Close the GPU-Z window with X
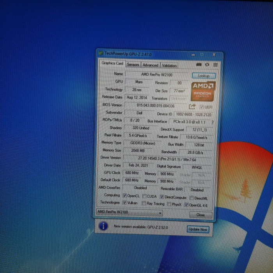 (214, 55)
